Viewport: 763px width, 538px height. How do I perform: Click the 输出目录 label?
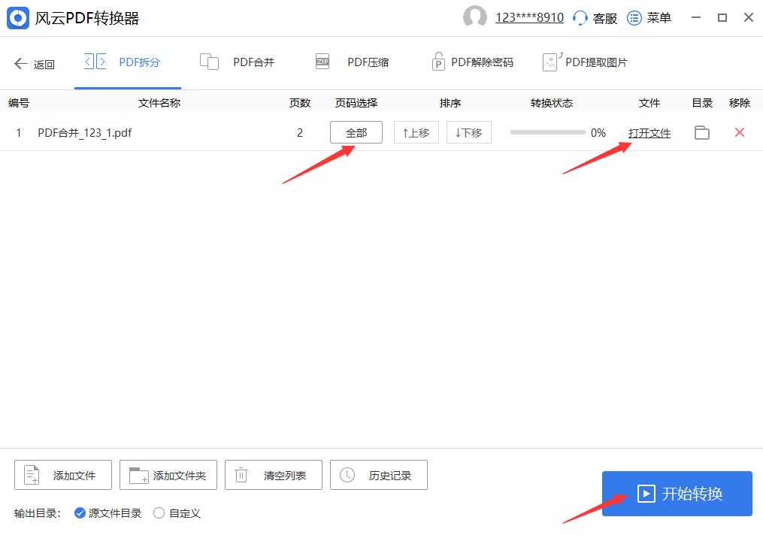38,513
